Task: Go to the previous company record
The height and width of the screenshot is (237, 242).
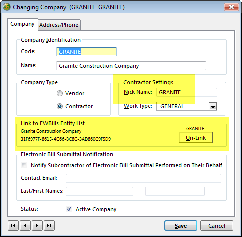Action: (x=25, y=225)
